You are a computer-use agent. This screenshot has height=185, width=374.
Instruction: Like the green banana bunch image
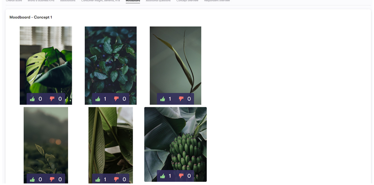162,176
